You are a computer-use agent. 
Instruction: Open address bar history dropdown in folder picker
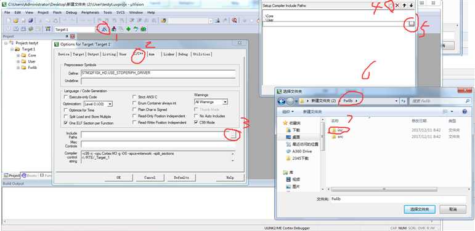[397, 101]
